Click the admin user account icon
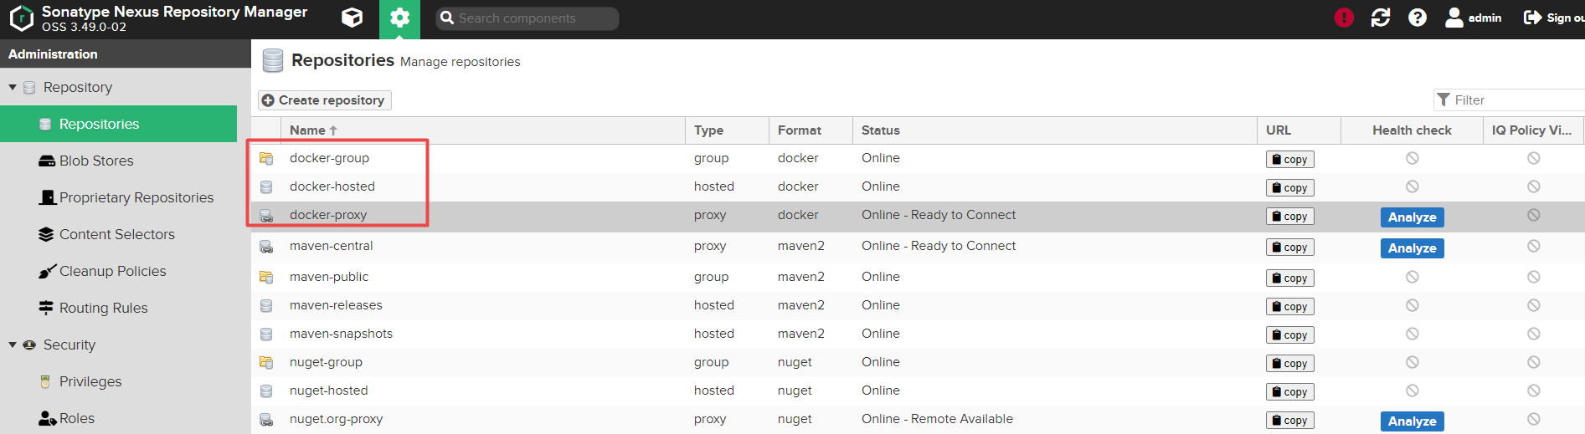 pos(1454,18)
